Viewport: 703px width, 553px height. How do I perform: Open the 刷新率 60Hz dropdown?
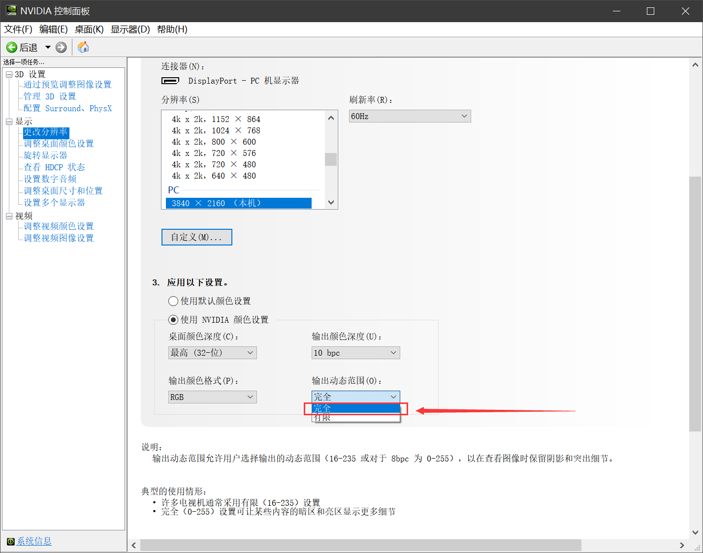[410, 116]
